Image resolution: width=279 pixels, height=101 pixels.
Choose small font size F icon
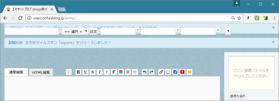pos(107,72)
